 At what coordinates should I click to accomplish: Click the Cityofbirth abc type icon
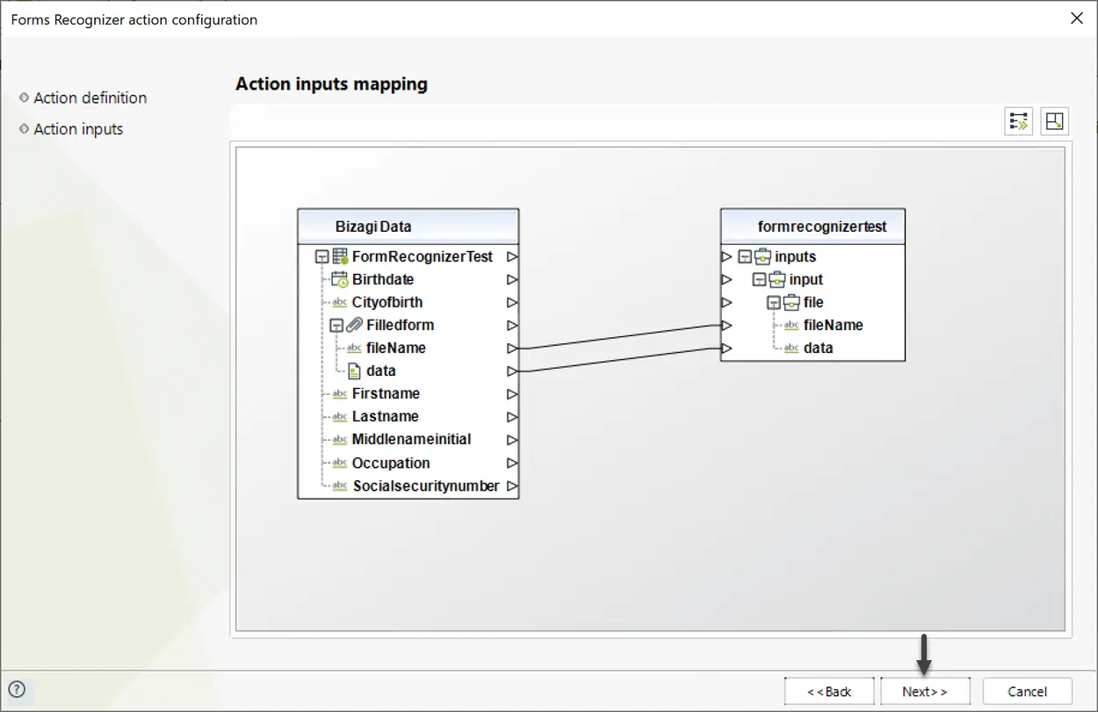(x=340, y=302)
